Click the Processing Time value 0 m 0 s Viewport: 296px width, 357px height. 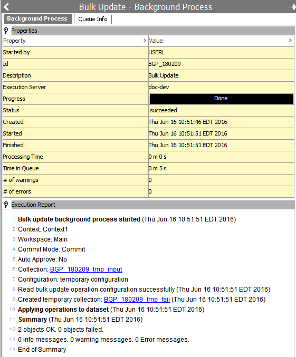(x=157, y=157)
